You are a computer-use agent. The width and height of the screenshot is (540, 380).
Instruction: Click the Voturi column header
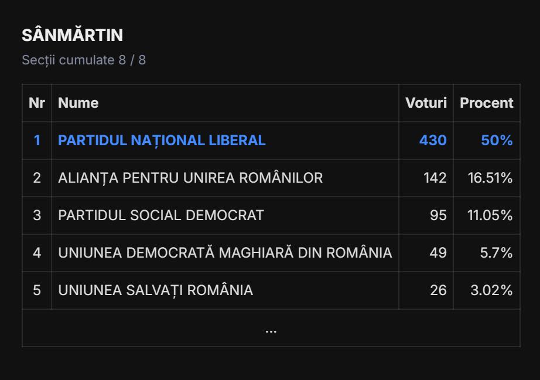click(426, 103)
